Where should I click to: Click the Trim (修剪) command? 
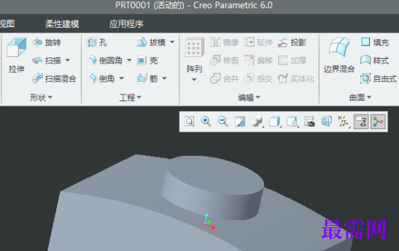(224, 60)
